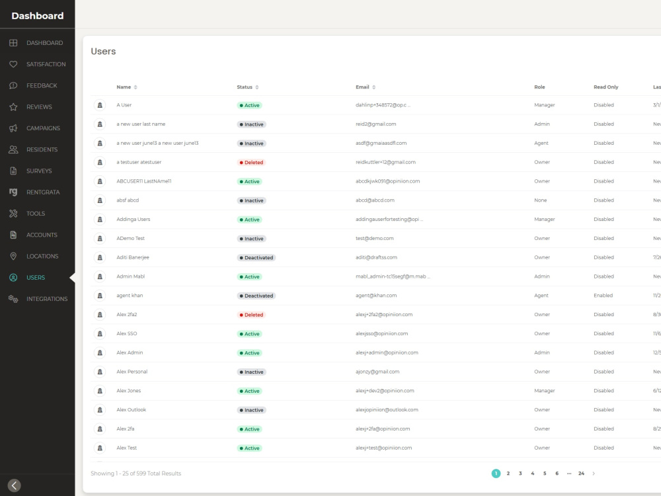This screenshot has width=661, height=496.
Task: Click Active status for Alex 2fa
Action: [x=250, y=429]
